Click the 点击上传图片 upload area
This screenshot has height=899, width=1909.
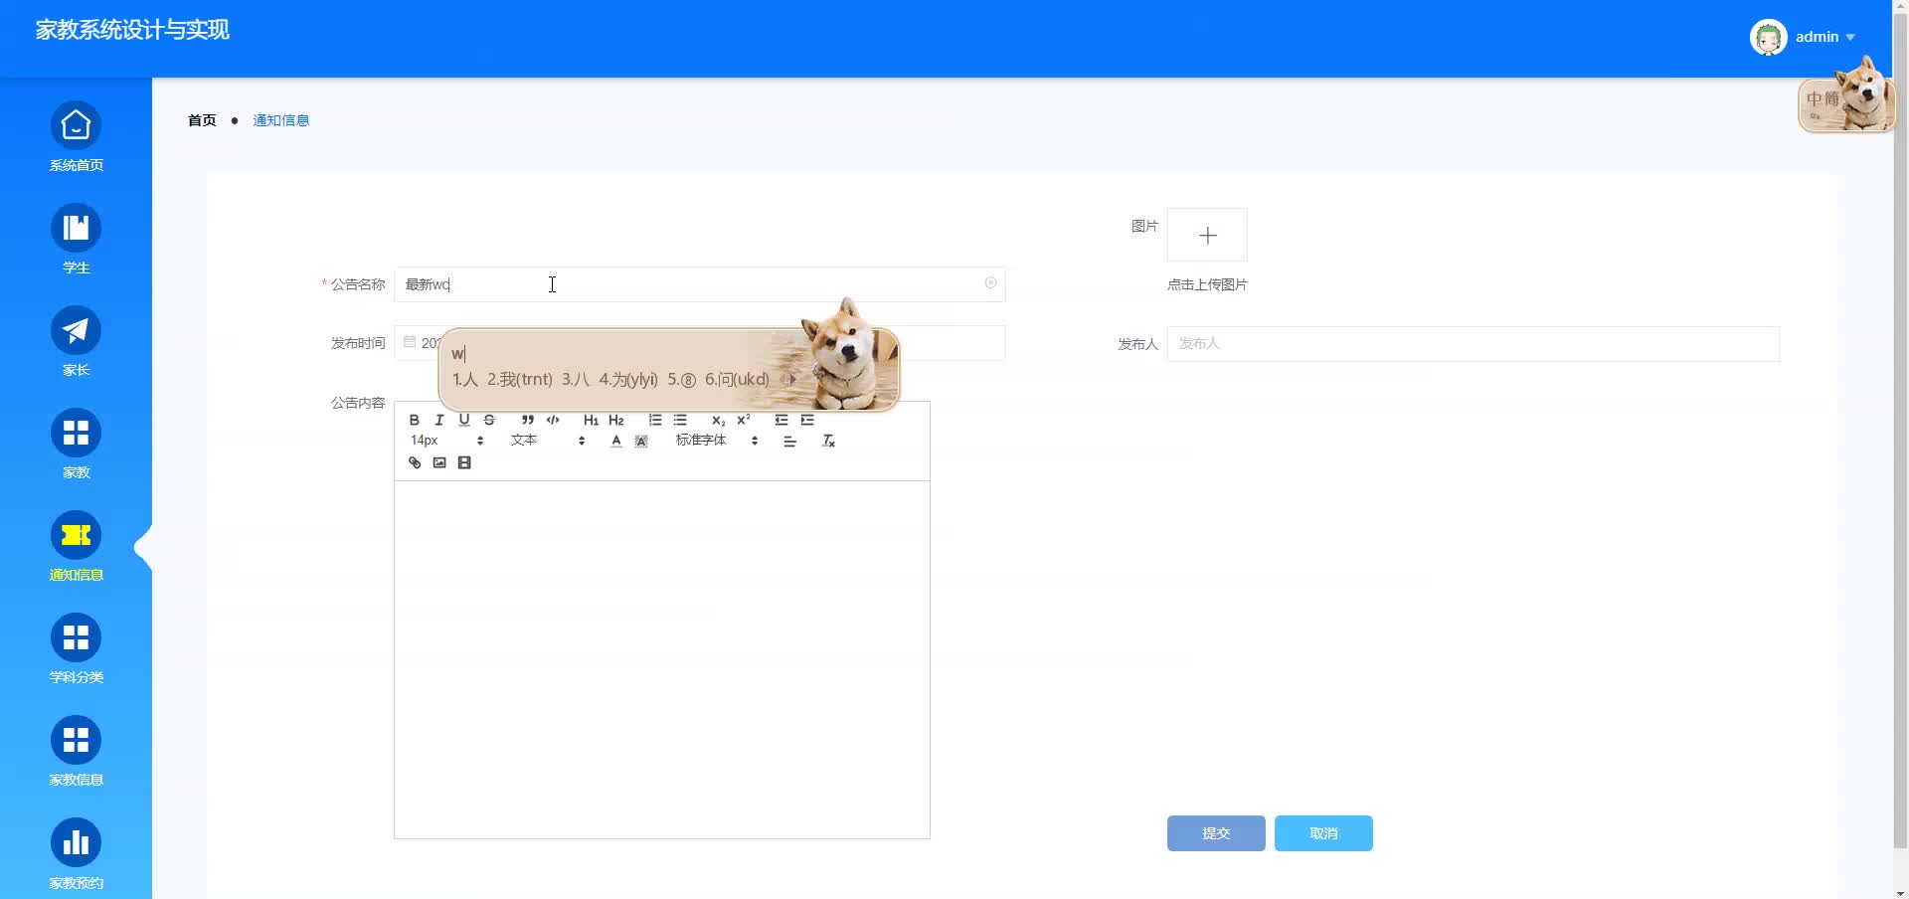1206,235
